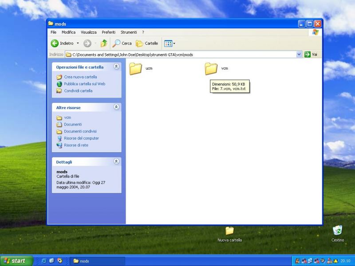355x266 pixels.
Task: Click the address path input field
Action: pos(181,55)
